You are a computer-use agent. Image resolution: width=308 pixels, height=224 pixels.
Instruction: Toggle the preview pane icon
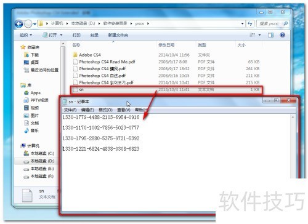pos(270,35)
